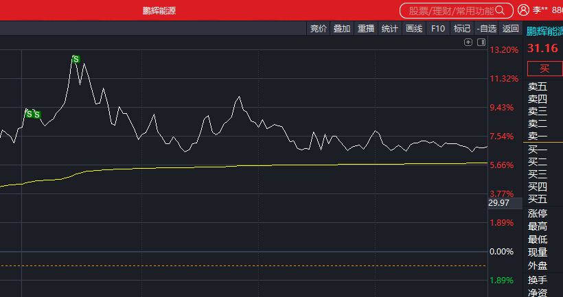Select the 买一 order row

point(538,150)
